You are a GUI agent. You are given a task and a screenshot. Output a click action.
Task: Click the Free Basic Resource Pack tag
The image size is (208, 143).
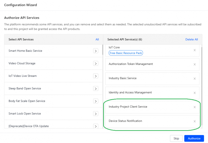(126, 53)
